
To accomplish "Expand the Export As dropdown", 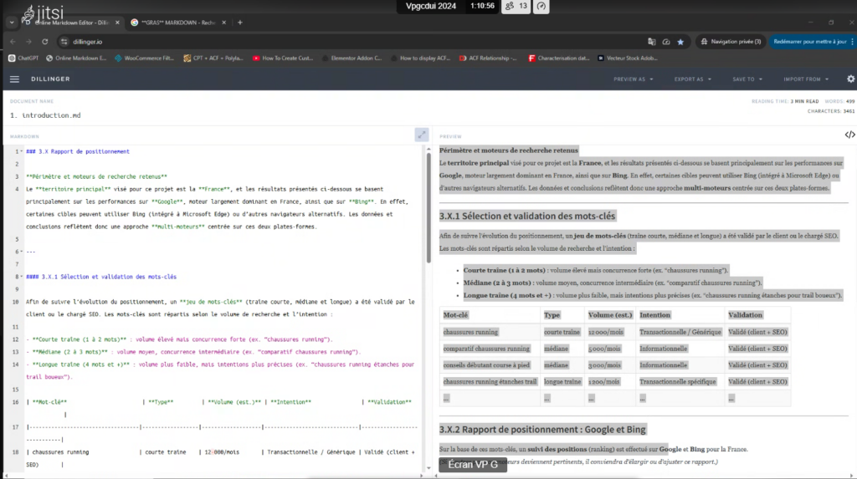I will tap(692, 79).
